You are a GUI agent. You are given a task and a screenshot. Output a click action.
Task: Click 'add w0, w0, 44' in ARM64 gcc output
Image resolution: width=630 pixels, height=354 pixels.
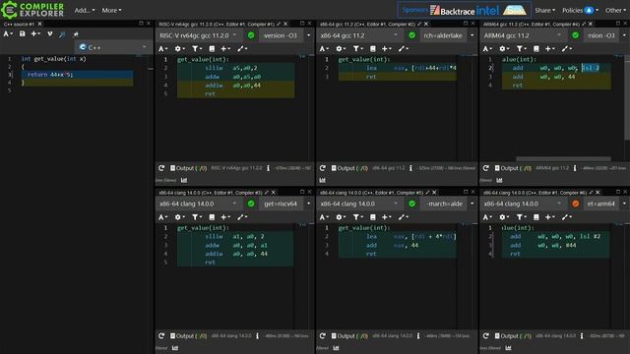click(x=543, y=77)
